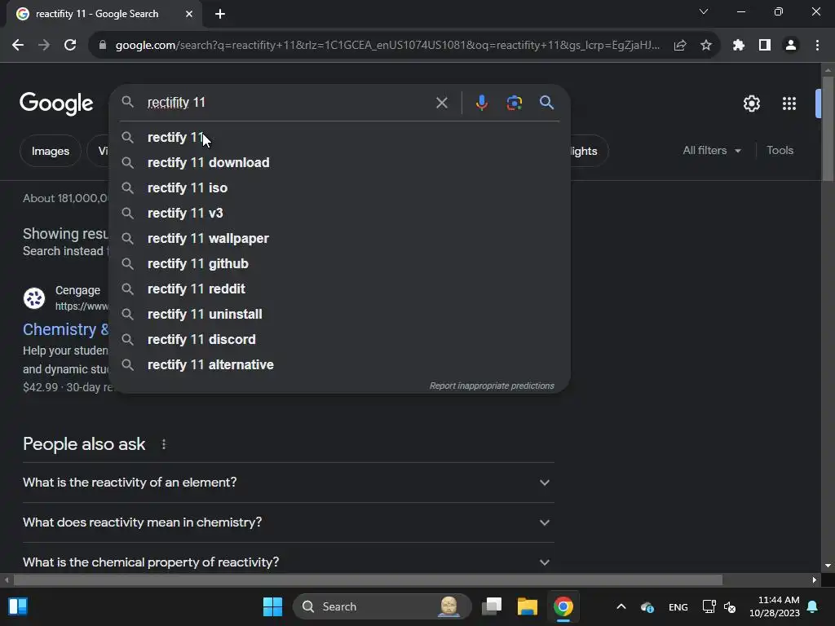This screenshot has width=835, height=626.
Task: Open the Windows Start menu
Action: point(272,606)
